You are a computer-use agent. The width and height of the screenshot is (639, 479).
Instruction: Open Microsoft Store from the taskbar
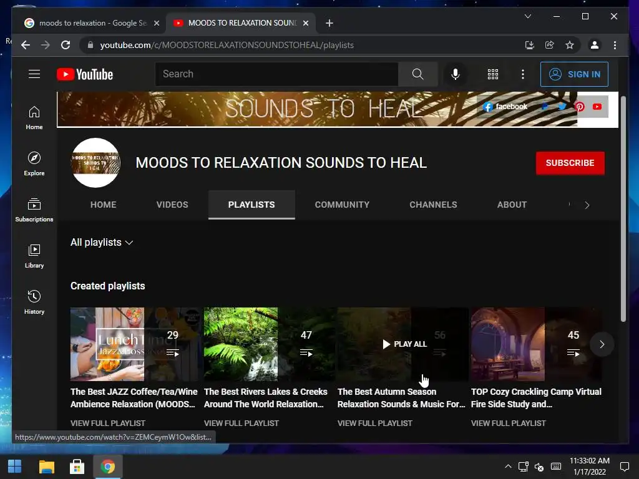pos(77,467)
